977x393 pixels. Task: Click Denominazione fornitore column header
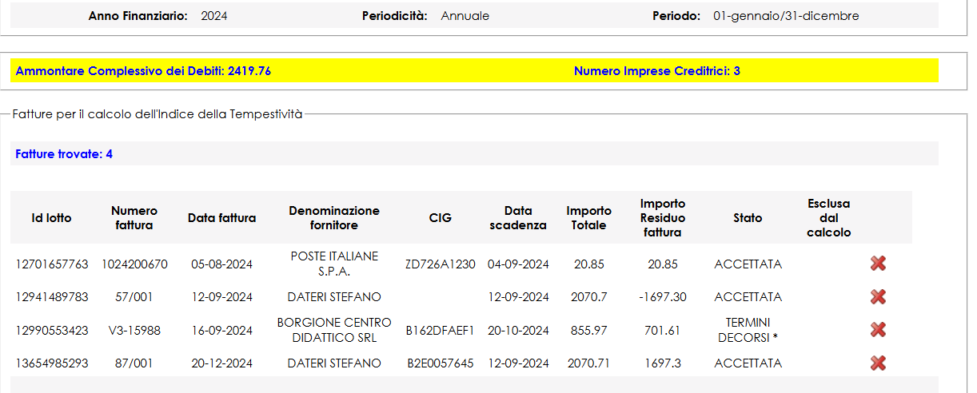coord(334,217)
